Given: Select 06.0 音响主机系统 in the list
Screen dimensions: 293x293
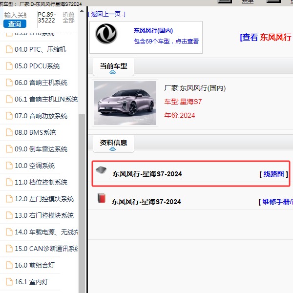Looking at the screenshot, I should (41, 83).
